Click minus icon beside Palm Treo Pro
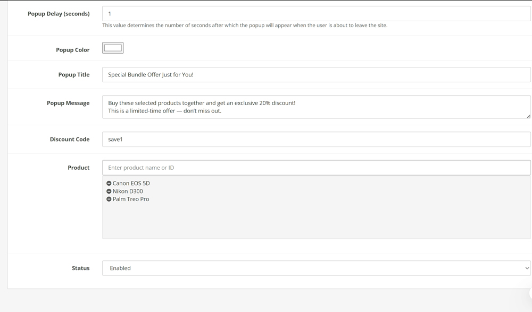The width and height of the screenshot is (532, 312). point(109,200)
